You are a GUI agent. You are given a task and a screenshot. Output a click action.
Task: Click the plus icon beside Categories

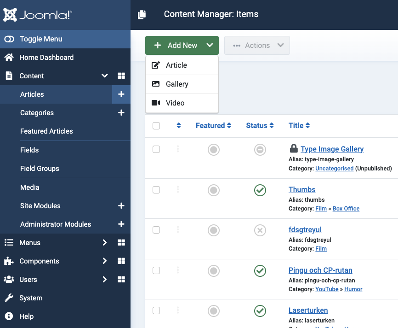[x=121, y=113]
